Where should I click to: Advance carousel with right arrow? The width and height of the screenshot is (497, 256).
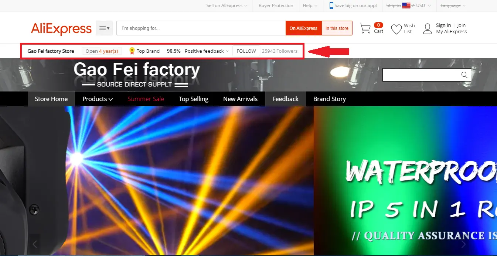(x=463, y=244)
